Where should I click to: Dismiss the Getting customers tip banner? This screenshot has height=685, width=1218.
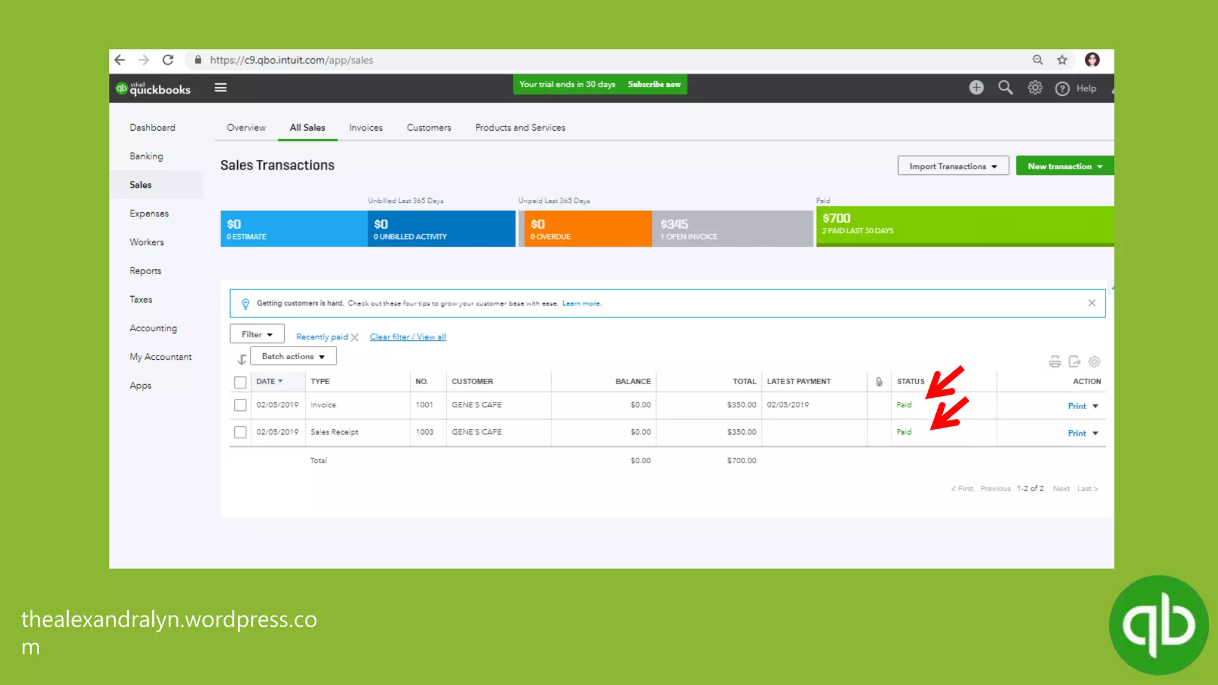click(x=1091, y=303)
